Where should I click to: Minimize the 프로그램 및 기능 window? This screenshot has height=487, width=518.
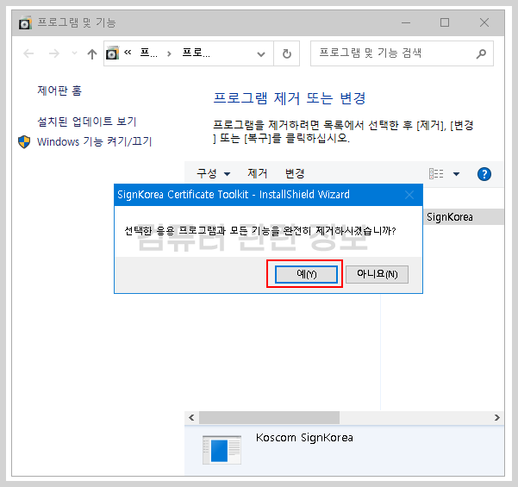pos(406,22)
